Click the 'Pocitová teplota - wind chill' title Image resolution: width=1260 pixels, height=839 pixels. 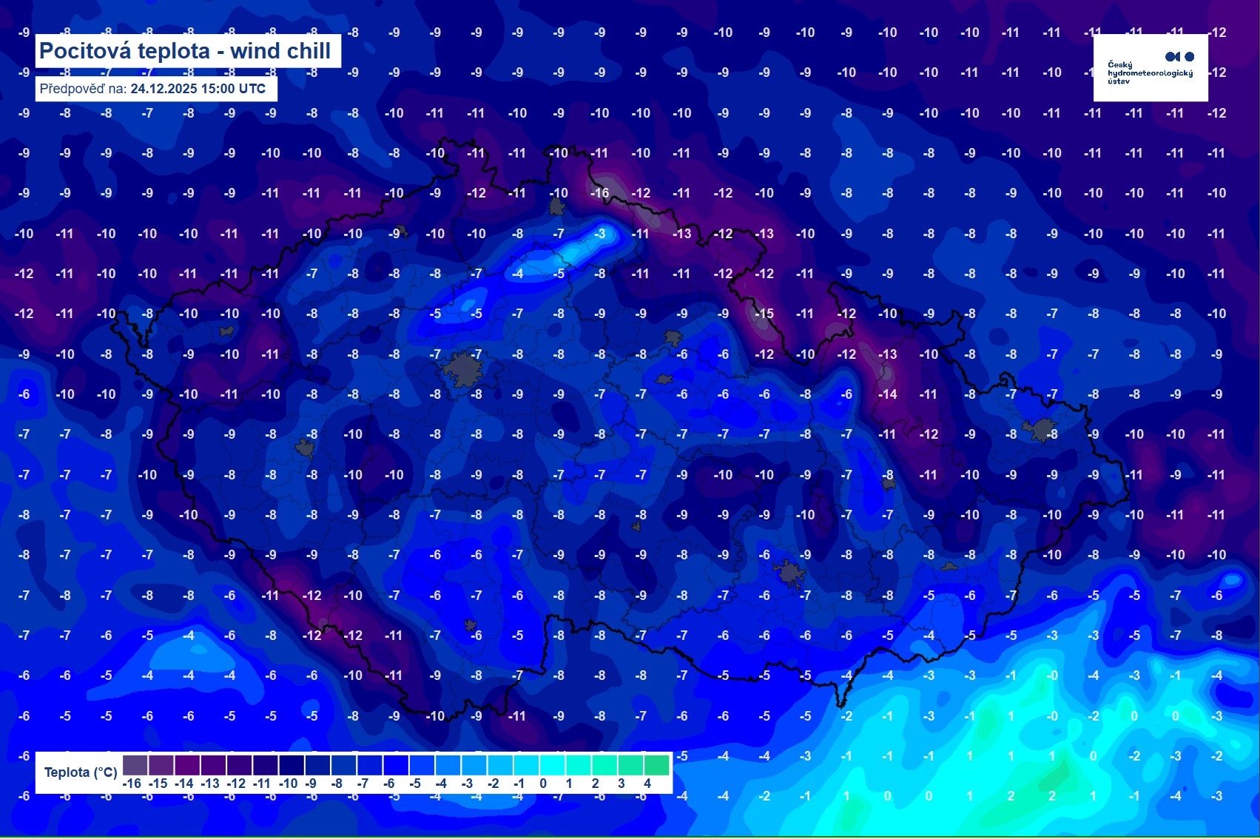[185, 51]
